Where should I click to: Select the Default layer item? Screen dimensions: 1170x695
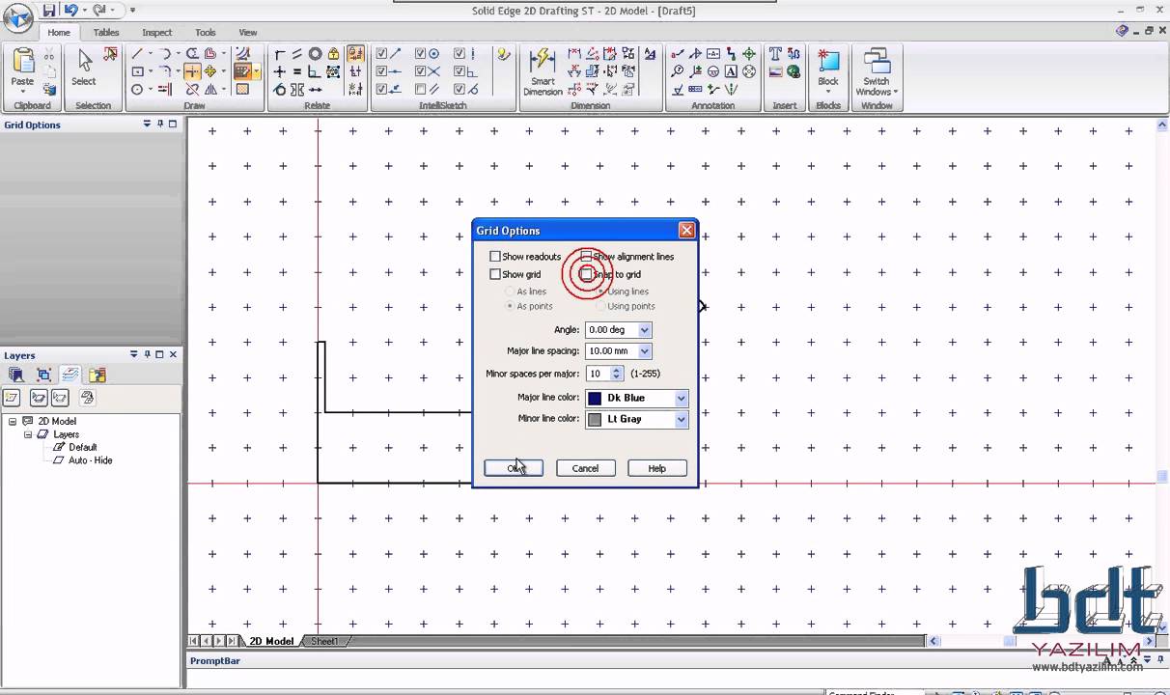82,447
